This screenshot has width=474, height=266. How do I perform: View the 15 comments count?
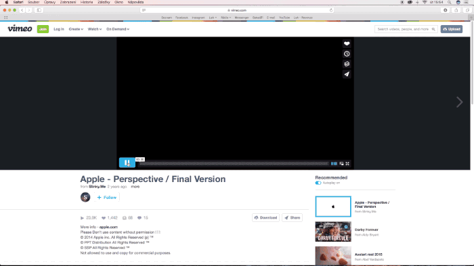(x=143, y=218)
